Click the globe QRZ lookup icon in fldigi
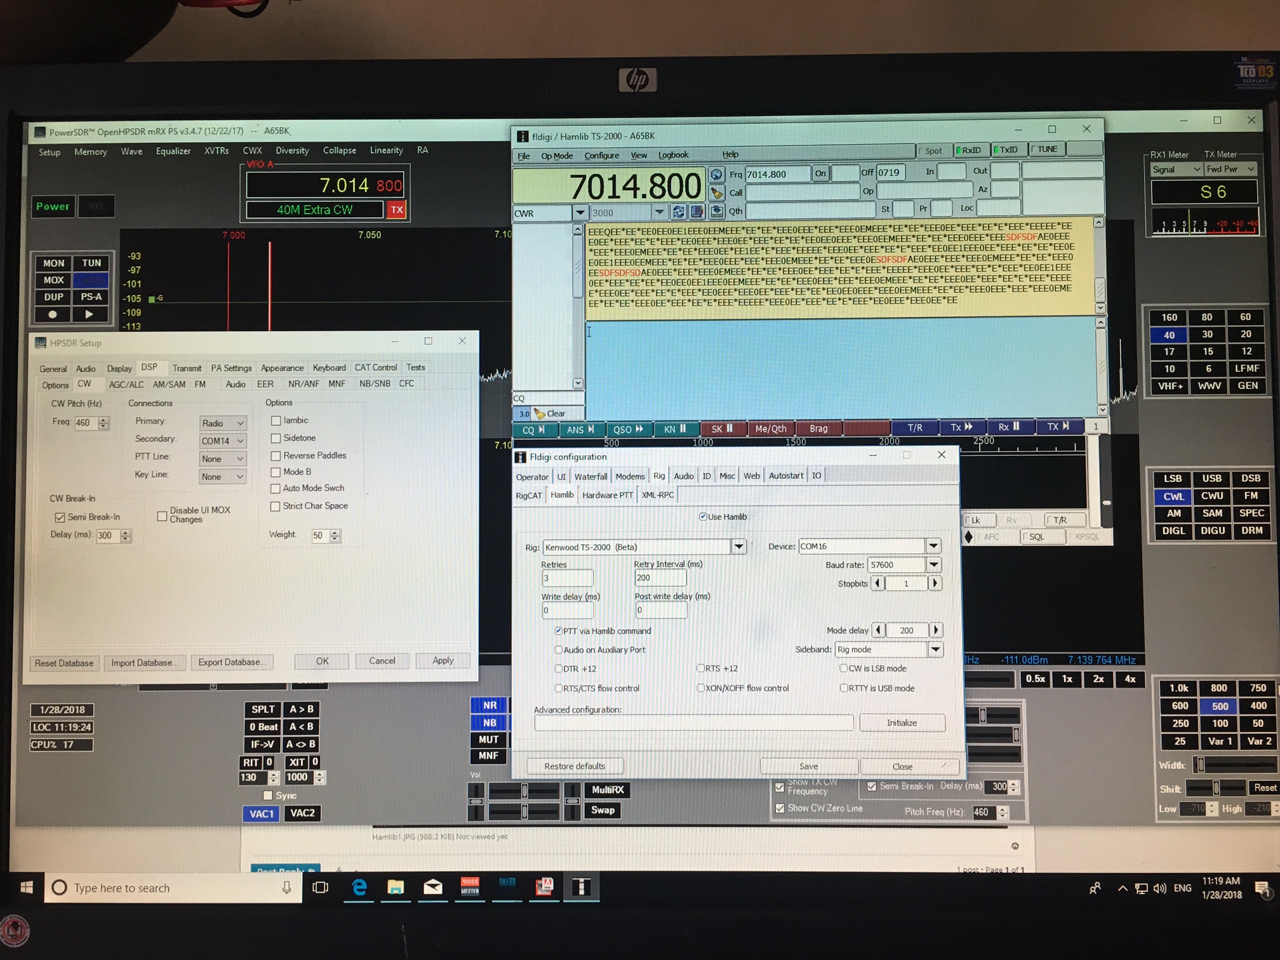1280x960 pixels. coord(716,174)
